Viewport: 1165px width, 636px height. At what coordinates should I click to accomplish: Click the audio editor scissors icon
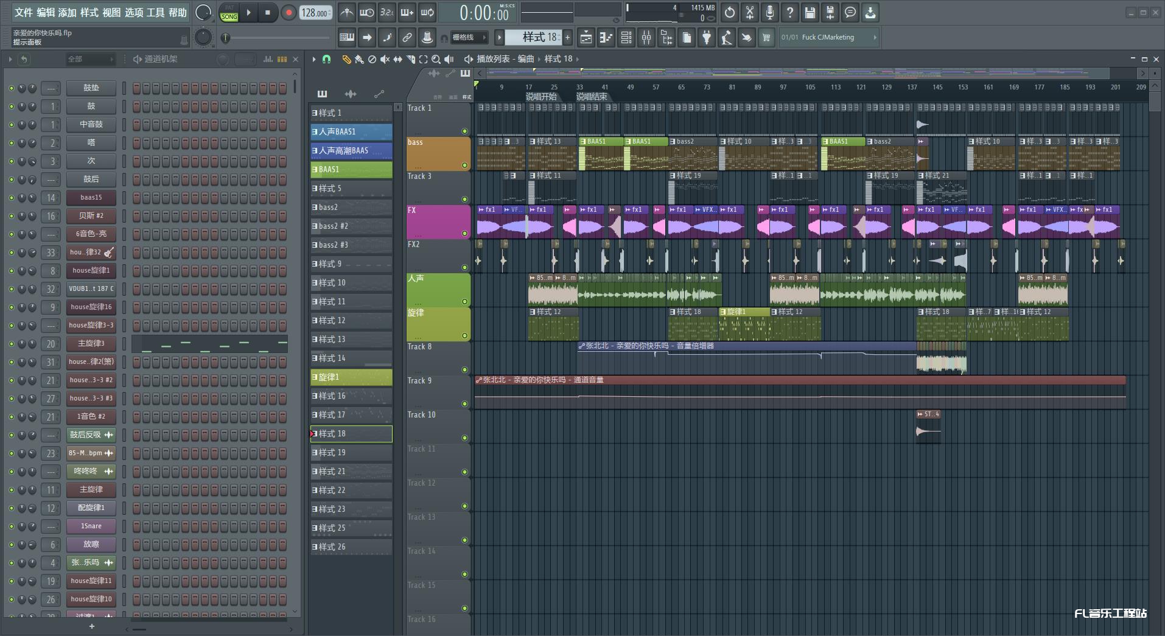point(750,12)
